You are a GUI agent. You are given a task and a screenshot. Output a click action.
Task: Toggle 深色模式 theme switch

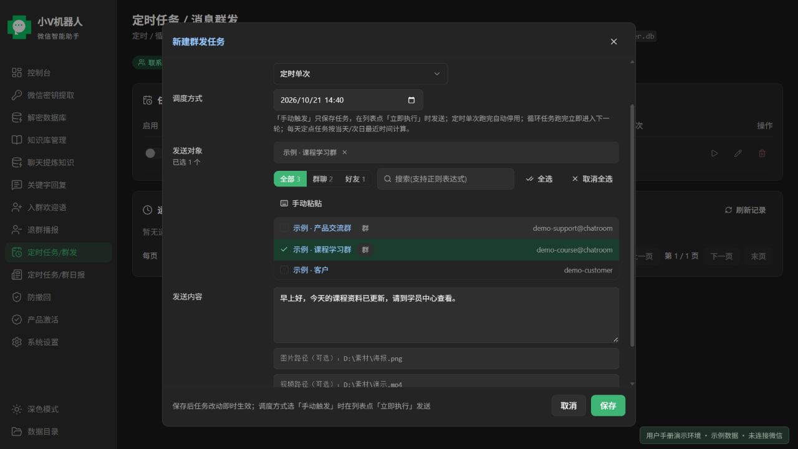[58, 409]
